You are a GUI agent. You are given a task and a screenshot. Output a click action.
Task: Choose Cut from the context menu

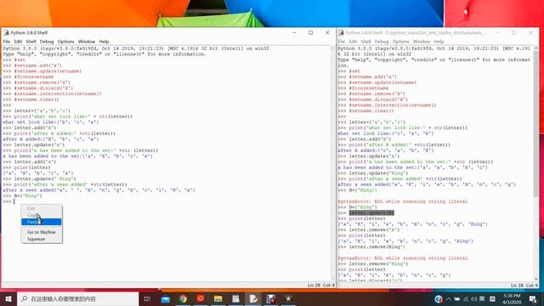pyautogui.click(x=42, y=208)
